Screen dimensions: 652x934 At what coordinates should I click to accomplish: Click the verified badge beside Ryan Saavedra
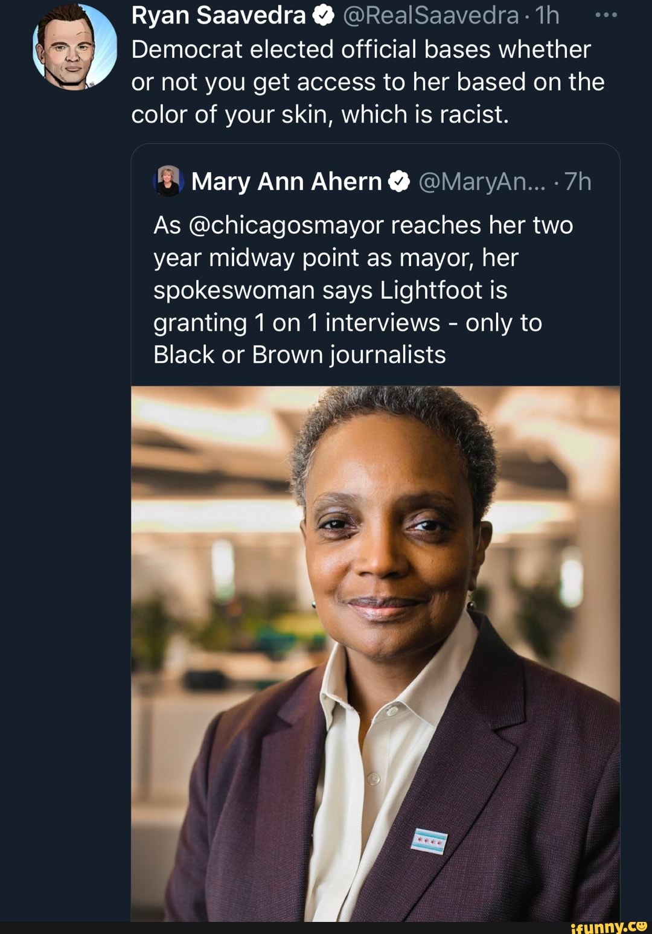[x=324, y=16]
